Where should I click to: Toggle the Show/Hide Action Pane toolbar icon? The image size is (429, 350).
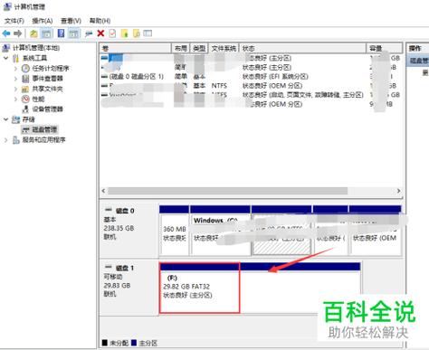pyautogui.click(x=74, y=33)
